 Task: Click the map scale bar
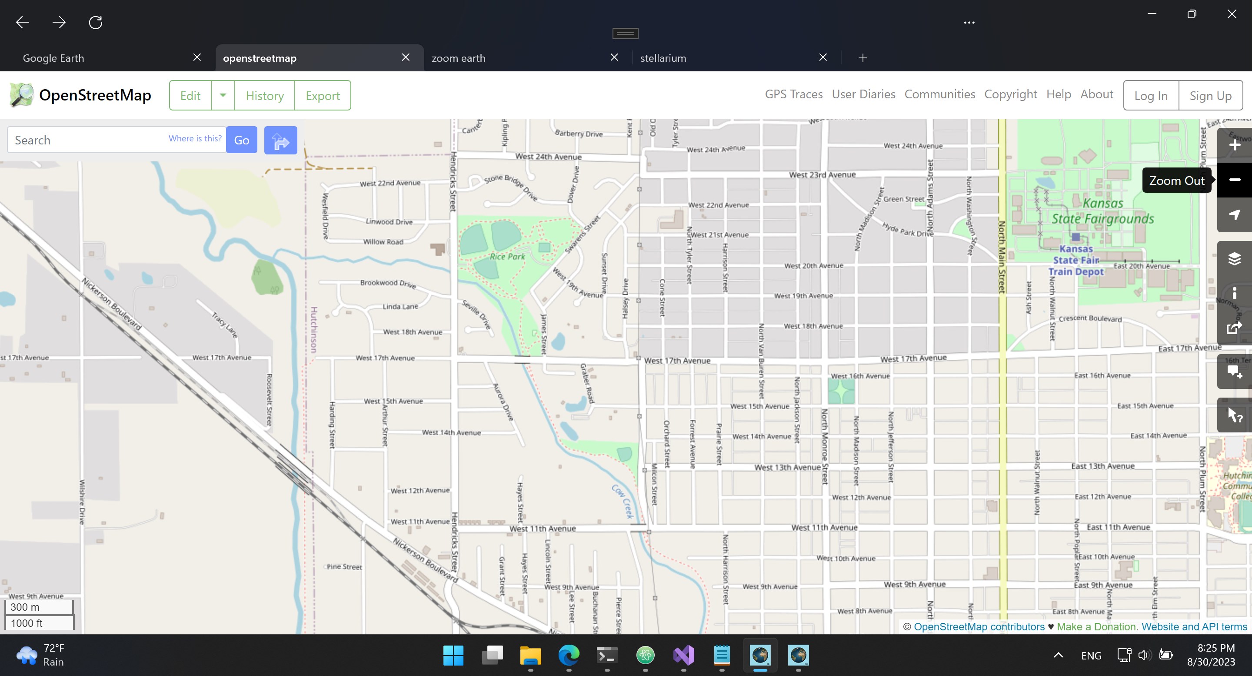pyautogui.click(x=39, y=614)
